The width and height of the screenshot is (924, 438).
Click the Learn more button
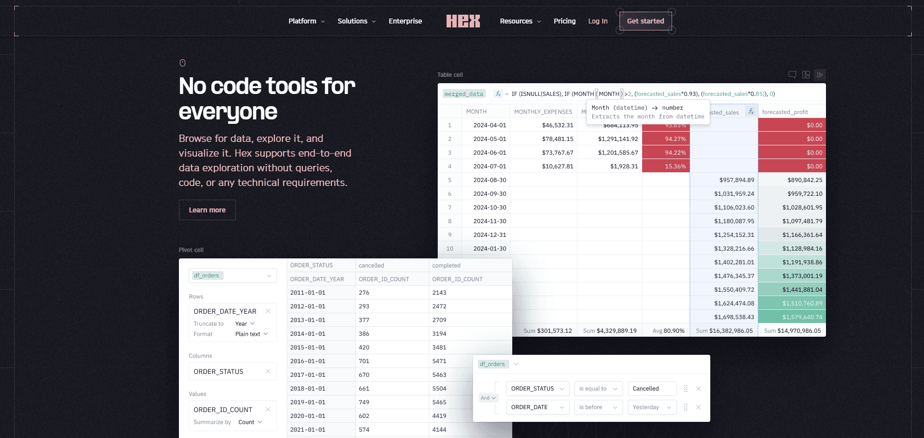pos(207,210)
